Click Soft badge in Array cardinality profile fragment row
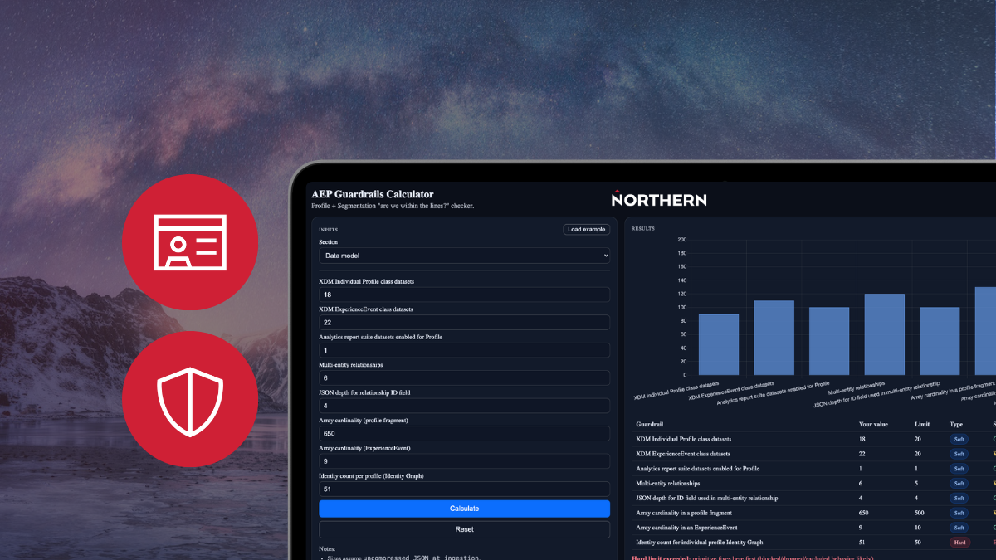 (959, 513)
